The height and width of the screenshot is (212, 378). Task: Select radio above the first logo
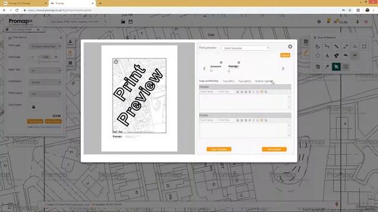(221, 62)
